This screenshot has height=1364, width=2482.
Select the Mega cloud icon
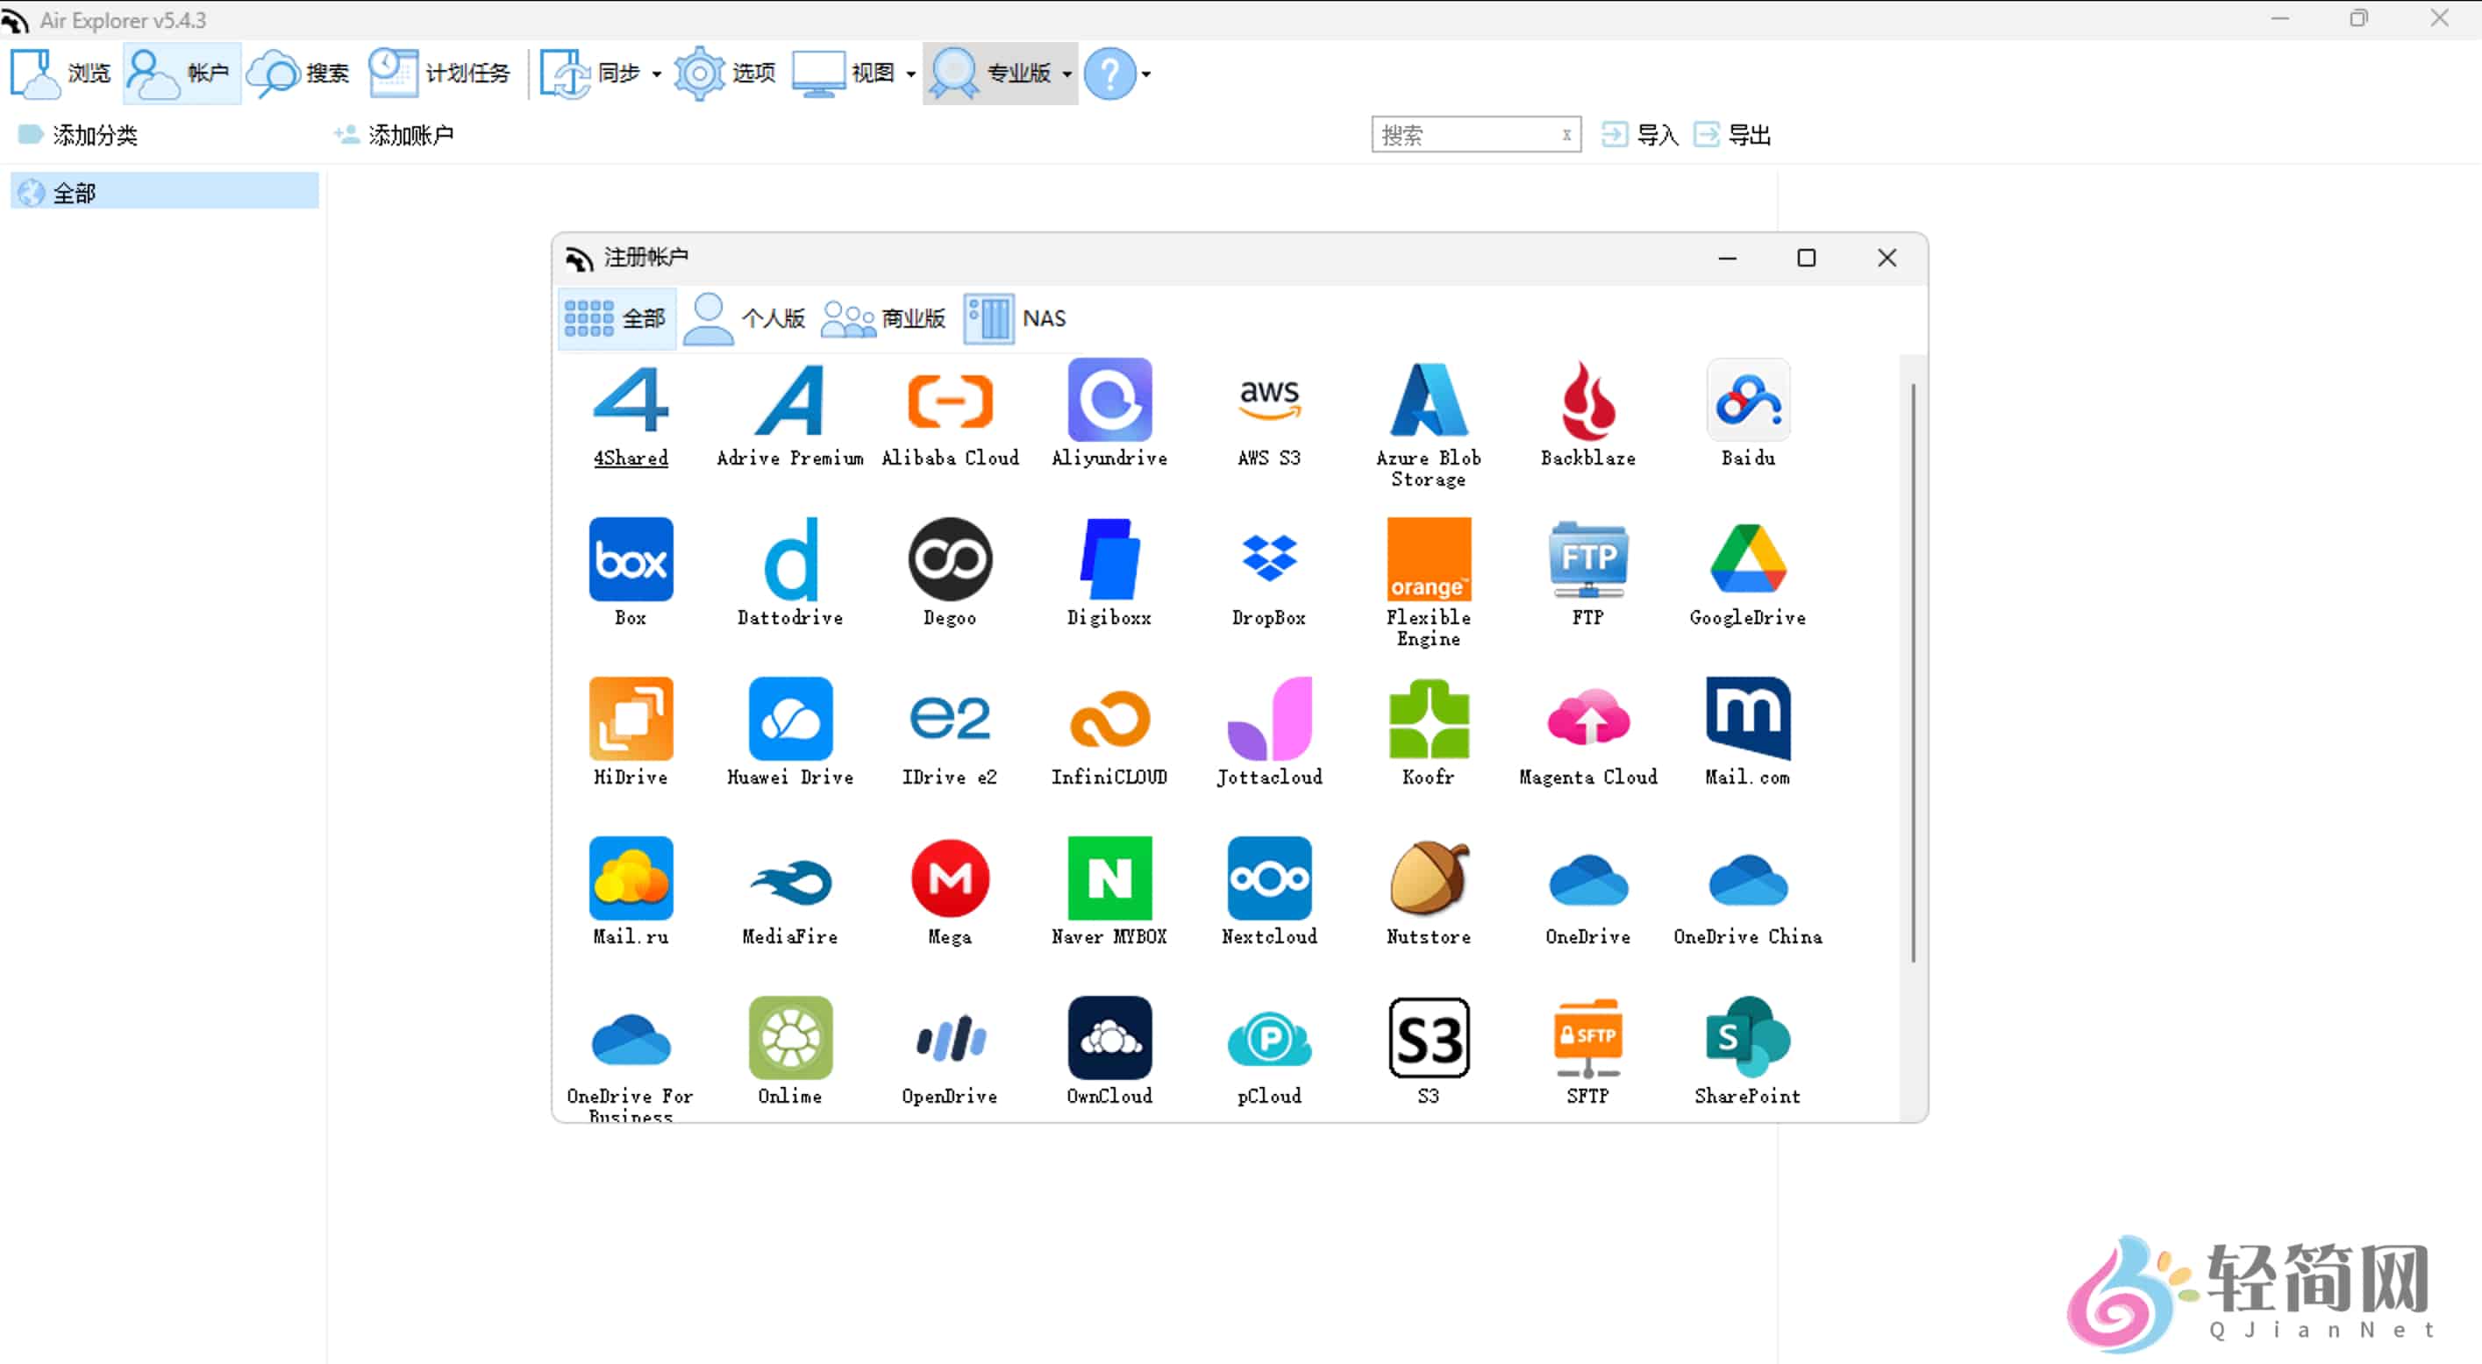click(949, 891)
